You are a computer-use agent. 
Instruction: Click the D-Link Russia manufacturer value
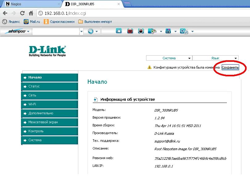164,133
